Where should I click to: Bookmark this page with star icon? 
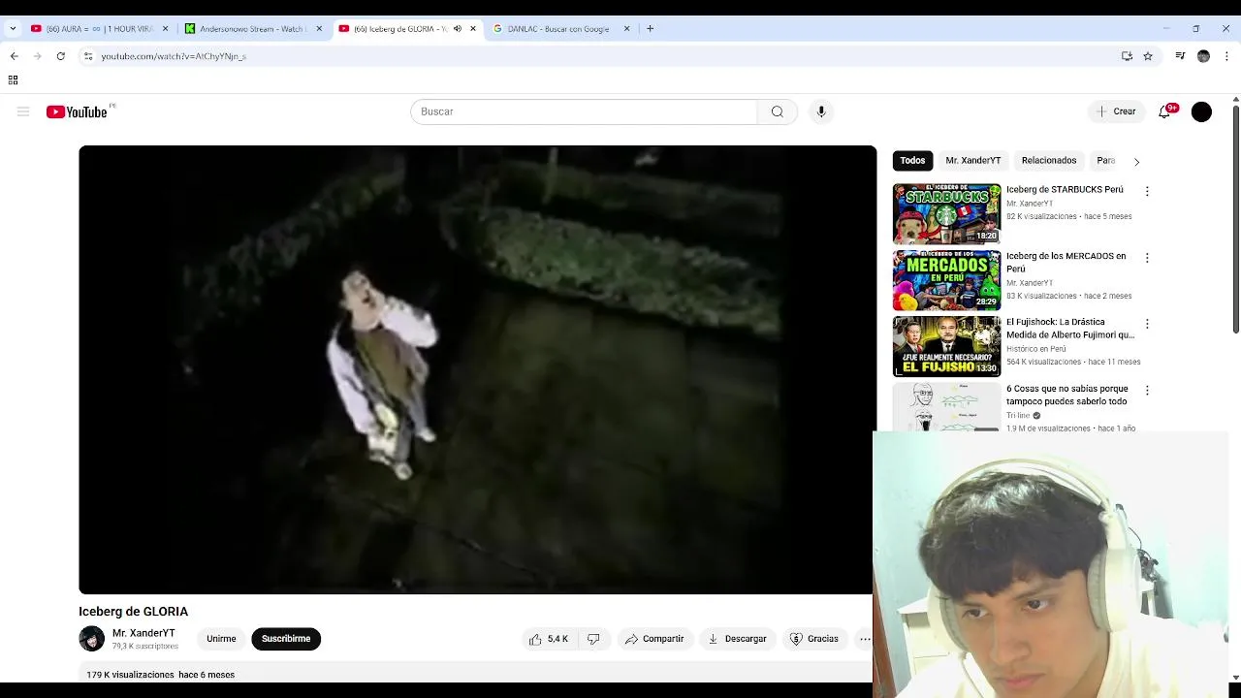pos(1148,56)
